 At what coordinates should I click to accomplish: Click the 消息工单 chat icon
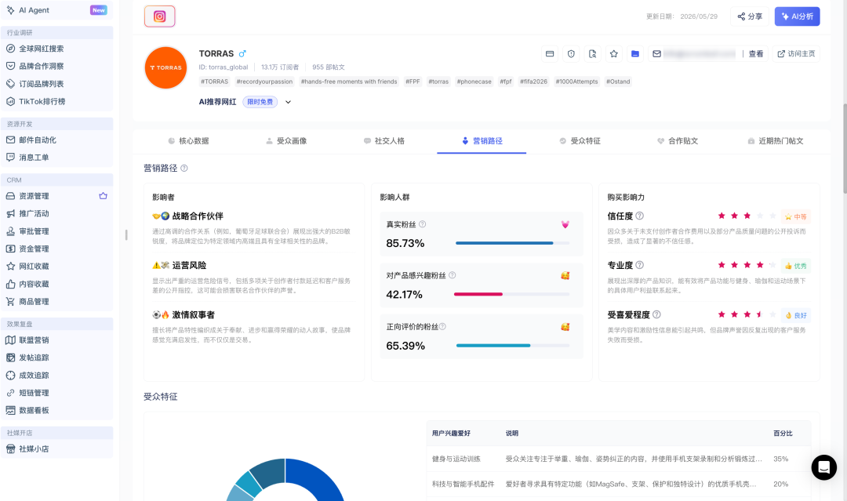(x=10, y=157)
